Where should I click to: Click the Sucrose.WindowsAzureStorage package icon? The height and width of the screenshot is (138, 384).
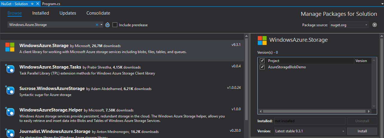coord(10,91)
